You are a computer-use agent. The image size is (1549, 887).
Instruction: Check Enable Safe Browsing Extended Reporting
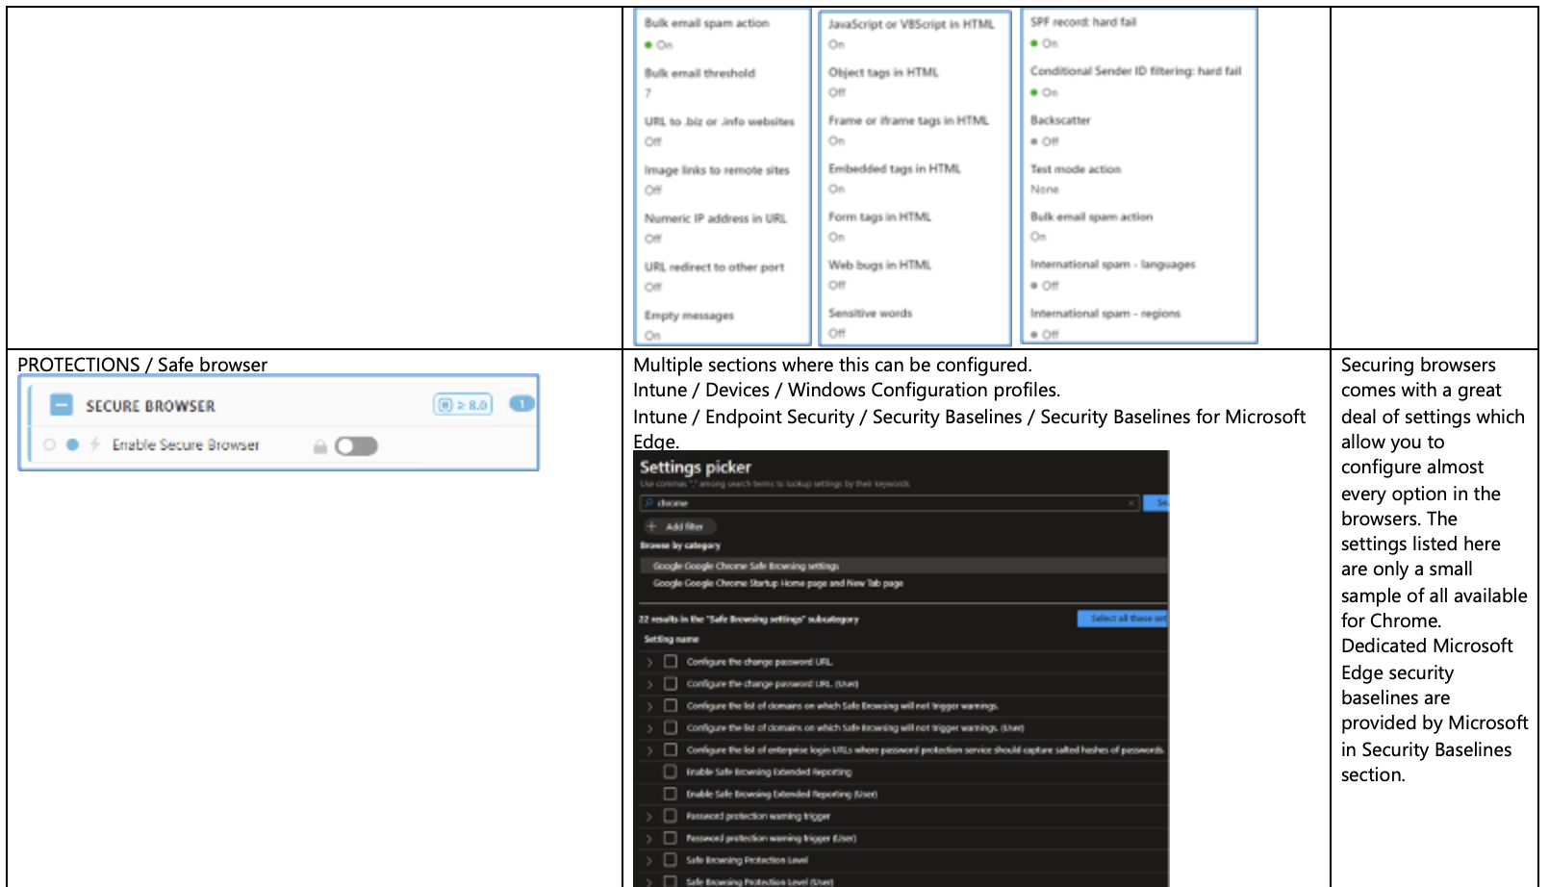pos(671,772)
